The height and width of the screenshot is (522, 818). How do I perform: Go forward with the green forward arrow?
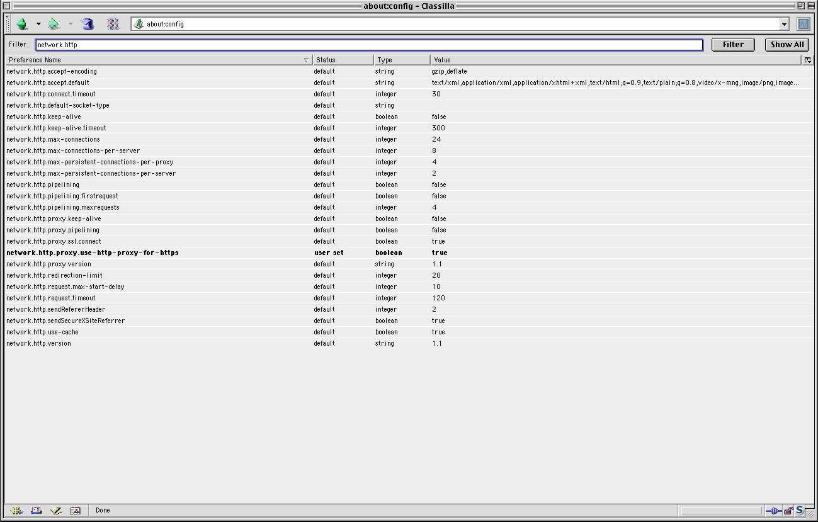54,24
